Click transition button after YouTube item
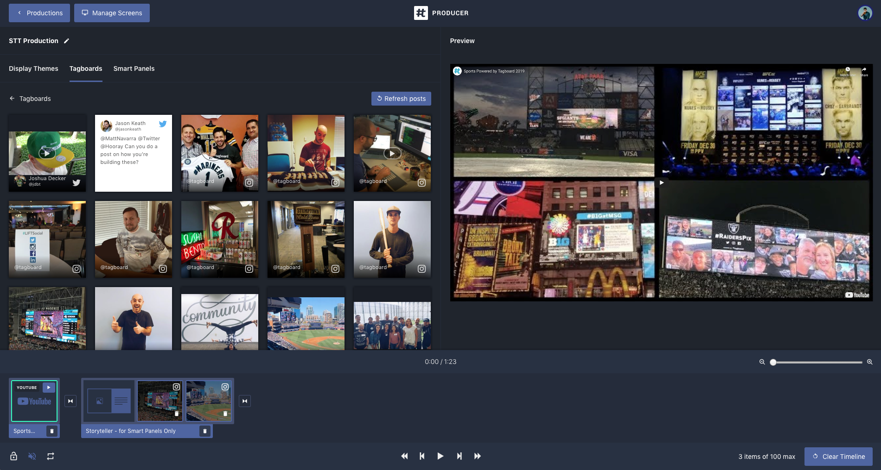The image size is (881, 470). (x=70, y=401)
